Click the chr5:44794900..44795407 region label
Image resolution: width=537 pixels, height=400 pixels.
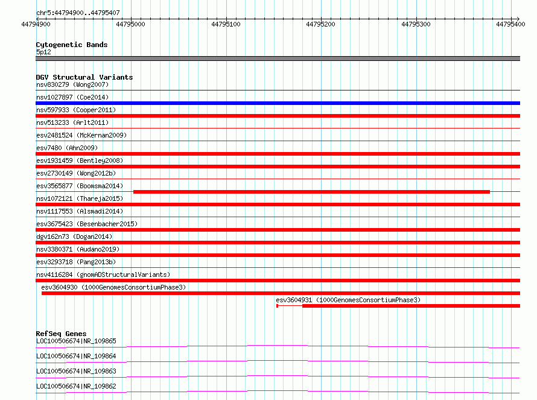pyautogui.click(x=78, y=13)
